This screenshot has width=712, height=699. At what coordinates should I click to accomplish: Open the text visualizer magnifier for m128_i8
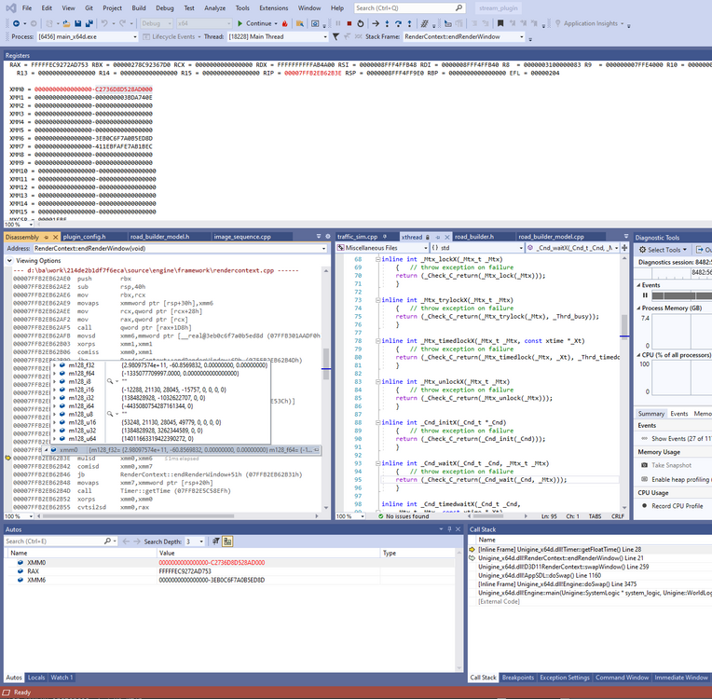(111, 381)
